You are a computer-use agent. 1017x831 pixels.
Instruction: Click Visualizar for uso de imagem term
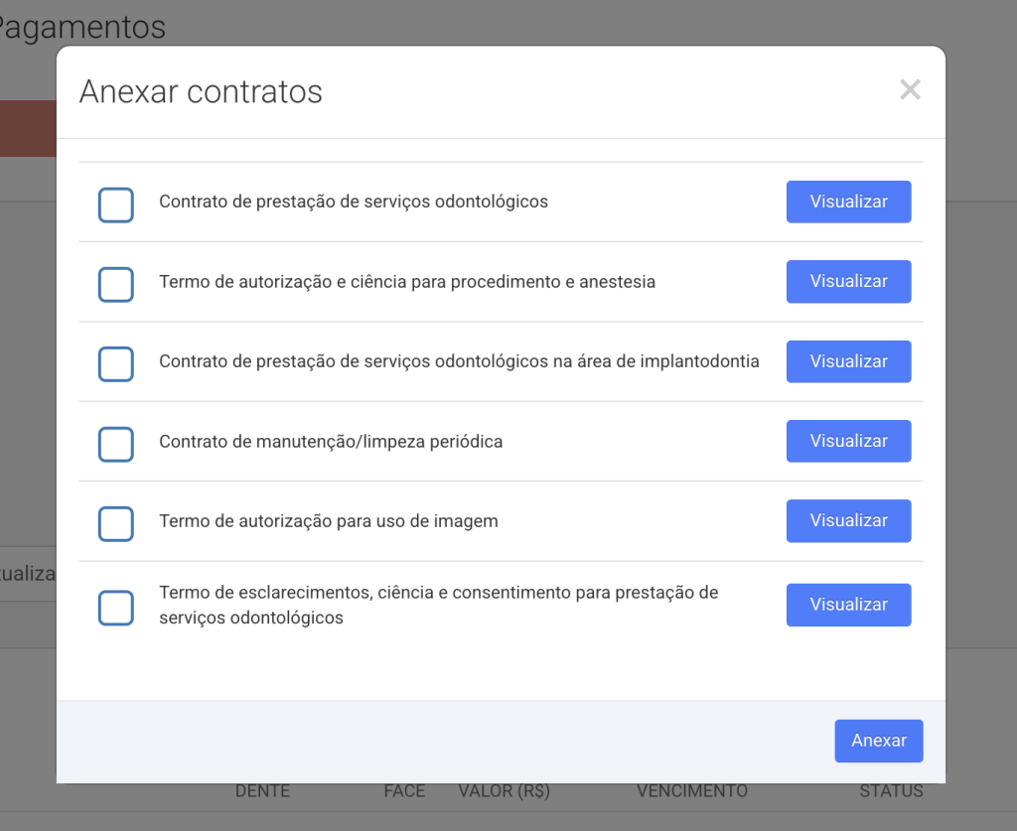[848, 520]
